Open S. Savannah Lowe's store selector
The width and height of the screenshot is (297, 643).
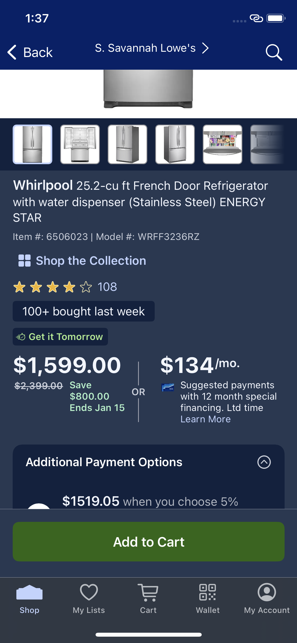click(152, 48)
